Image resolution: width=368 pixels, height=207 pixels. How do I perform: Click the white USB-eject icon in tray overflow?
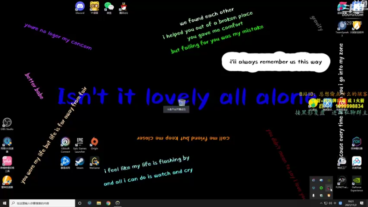point(313,195)
